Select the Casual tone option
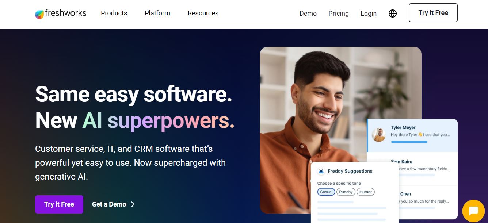 326,192
